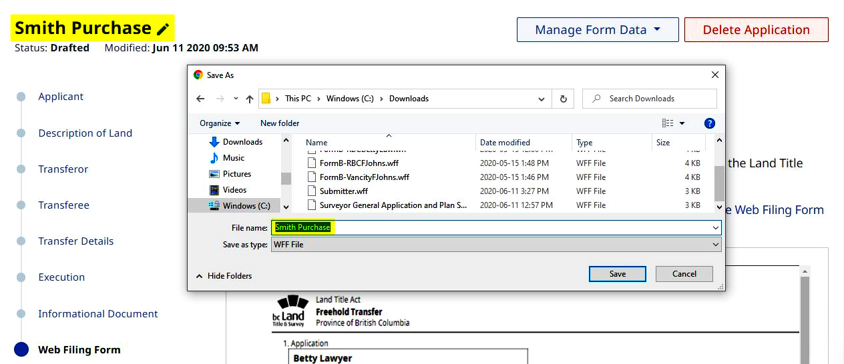Click the file list scrollbar thumb
Viewport: 844px width, 364px height.
point(719,183)
